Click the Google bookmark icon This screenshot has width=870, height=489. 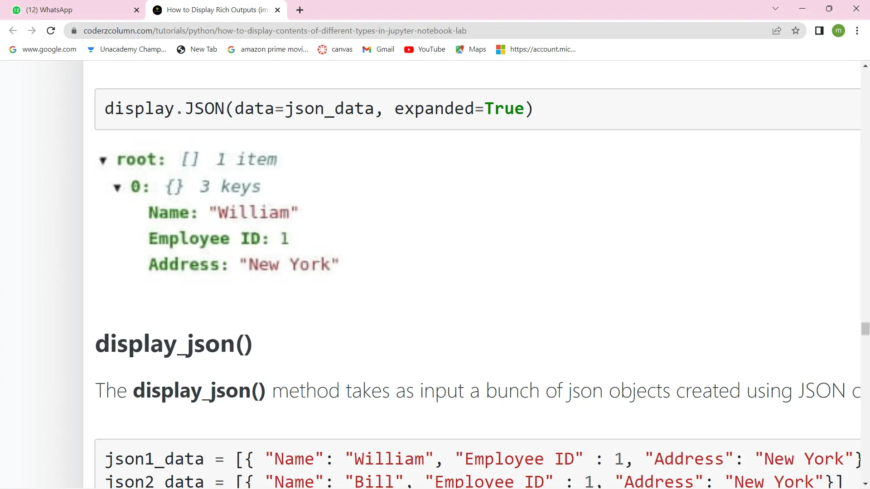(x=13, y=49)
